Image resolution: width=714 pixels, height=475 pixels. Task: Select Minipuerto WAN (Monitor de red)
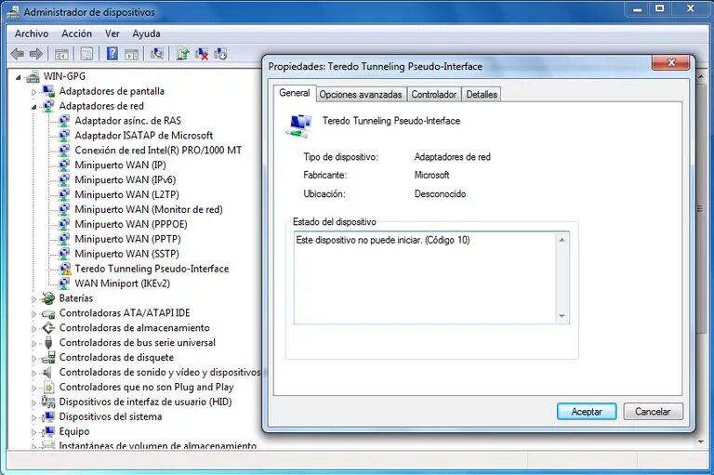(149, 209)
